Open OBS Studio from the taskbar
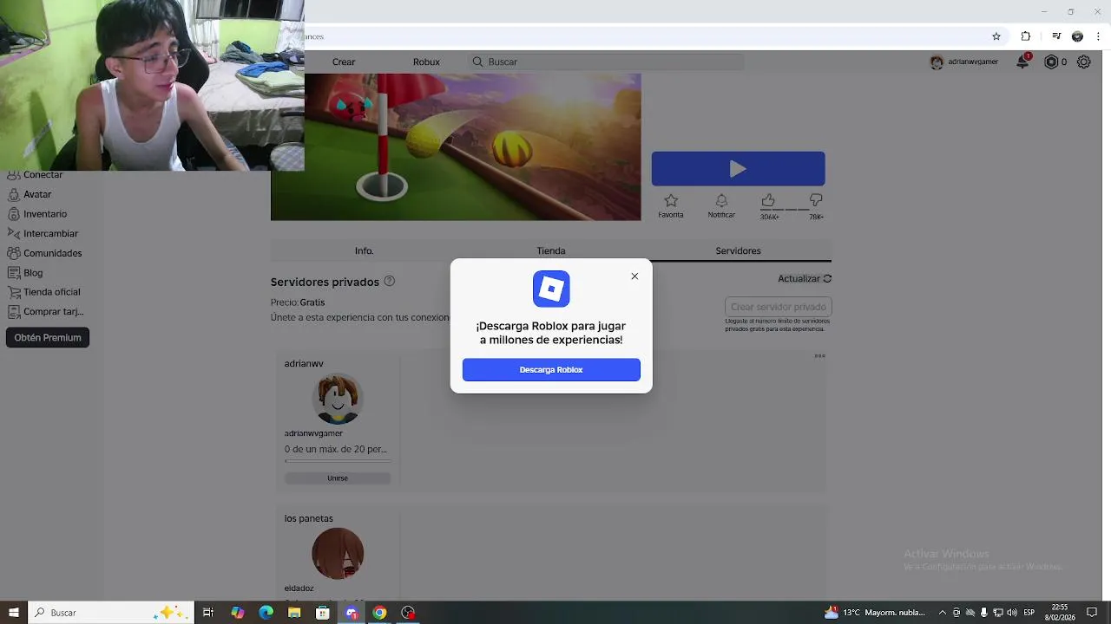The image size is (1111, 624). point(408,613)
